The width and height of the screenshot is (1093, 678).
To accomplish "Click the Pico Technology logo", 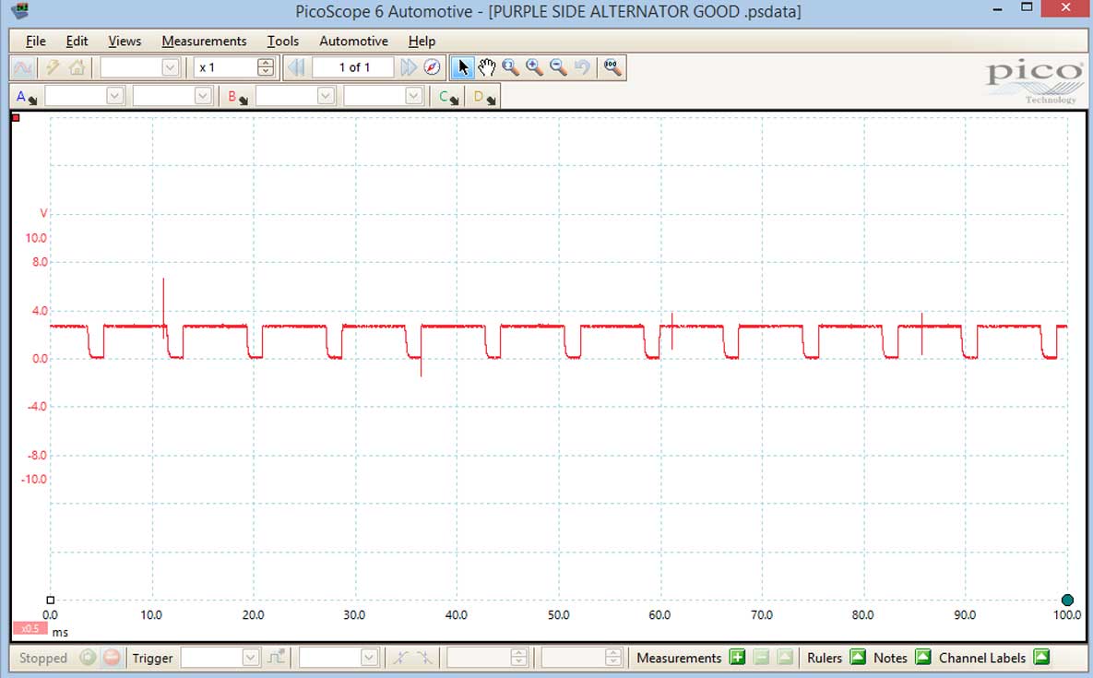I will (1035, 81).
